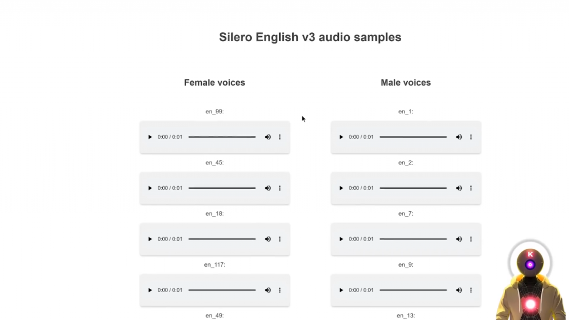Play the en_117 audio sample

pos(150,291)
